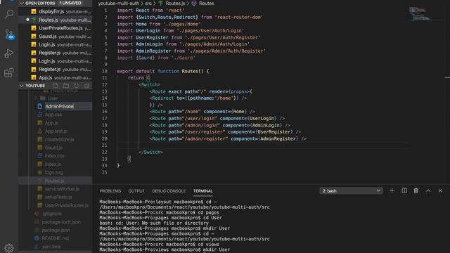Click 'src' in breadcrumb path
450x253 pixels.
pyautogui.click(x=148, y=3)
